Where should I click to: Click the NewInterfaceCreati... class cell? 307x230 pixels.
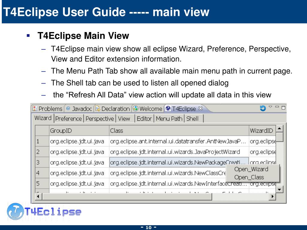click(x=179, y=184)
